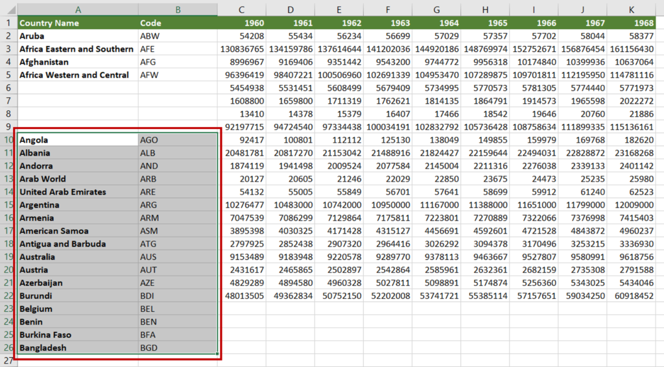Screen dimensions: 664x367
Task: Click the Country Name header cell
Action: (78, 23)
